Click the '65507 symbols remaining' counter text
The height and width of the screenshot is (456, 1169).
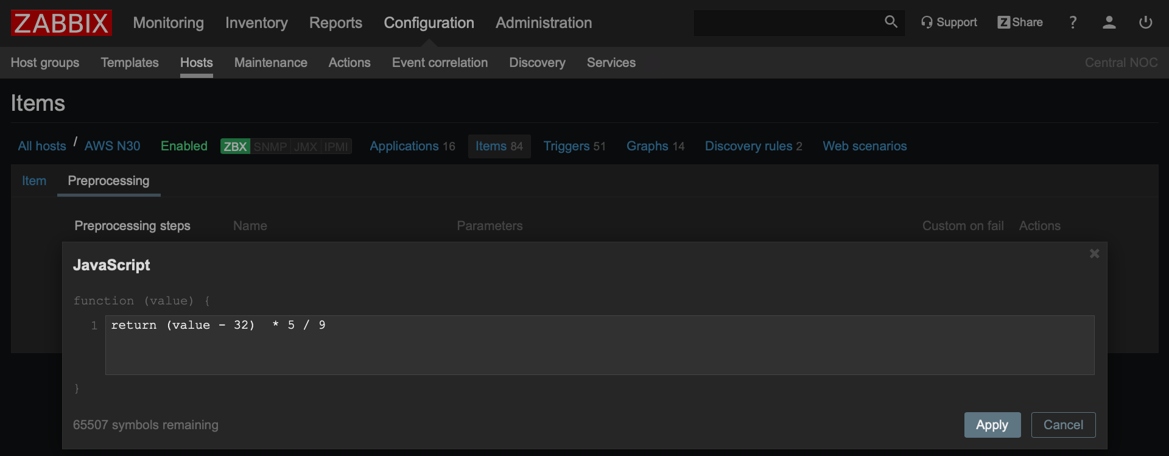[x=146, y=425]
